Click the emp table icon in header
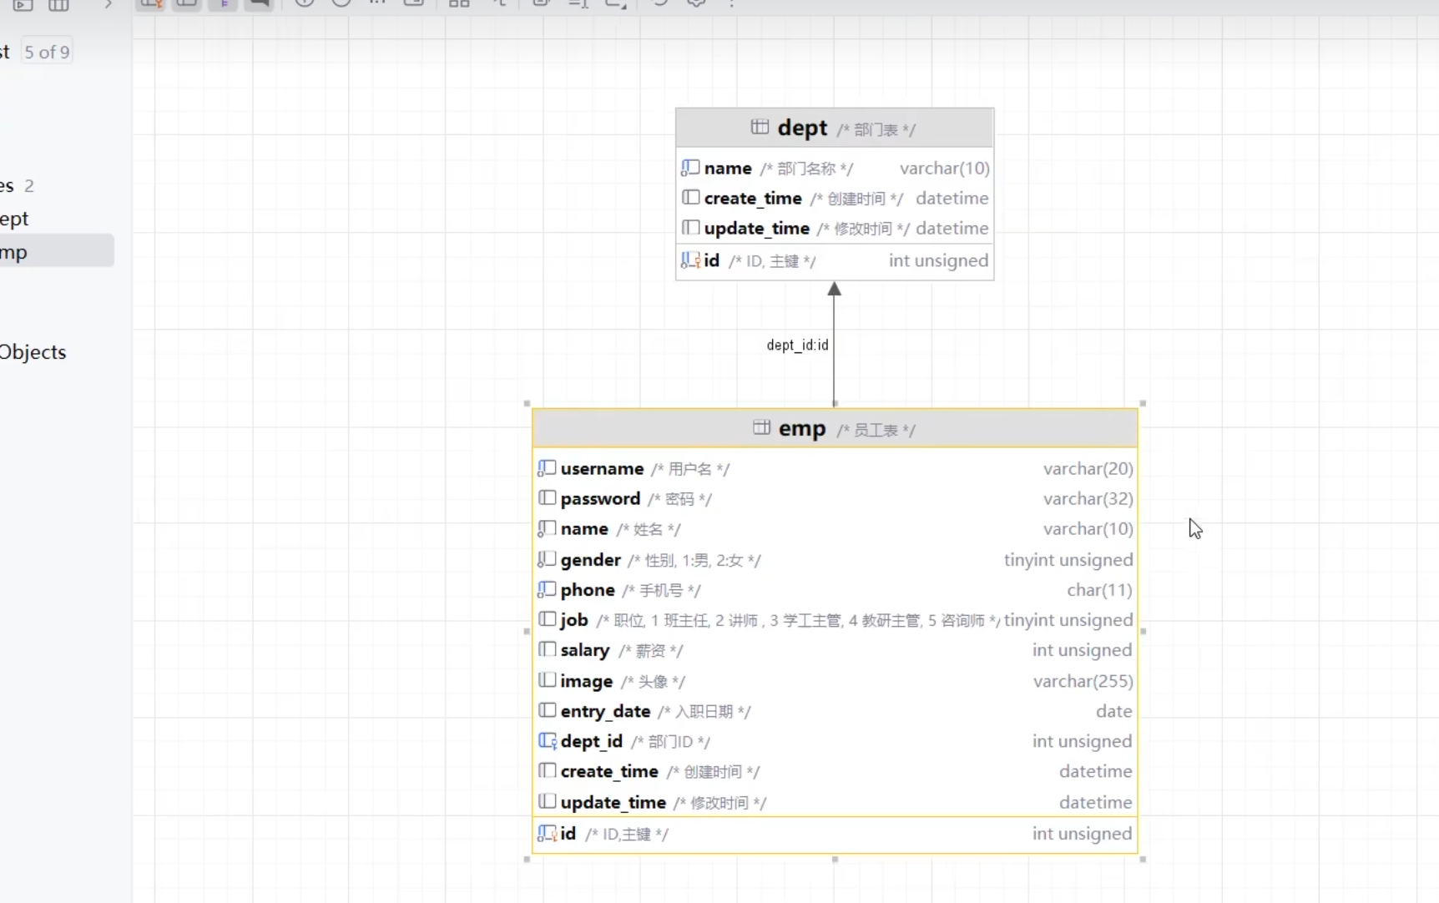The height and width of the screenshot is (903, 1439). [x=761, y=428]
